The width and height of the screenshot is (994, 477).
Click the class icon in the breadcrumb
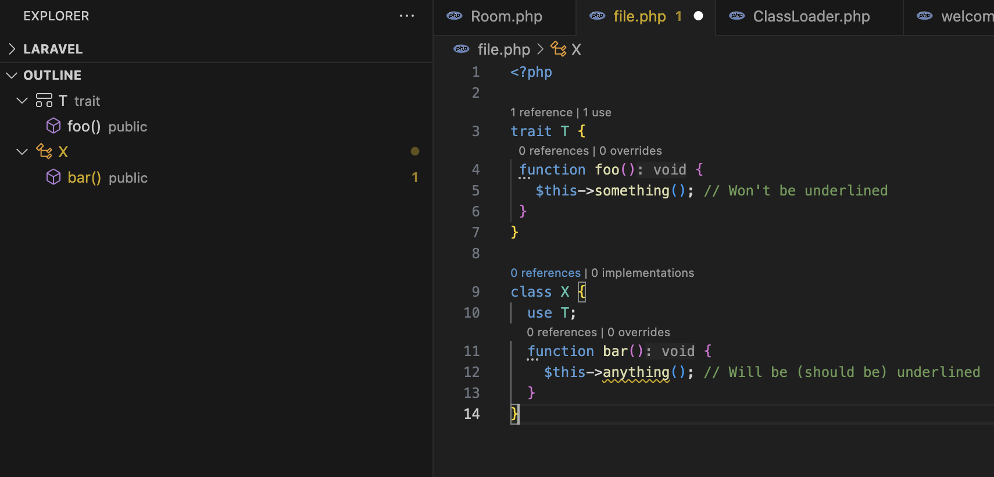[559, 49]
